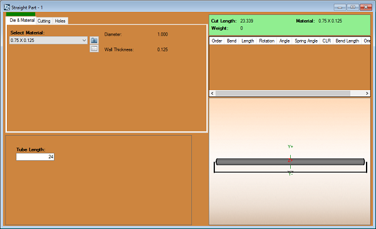The width and height of the screenshot is (376, 229).
Task: Open the material library folder icon
Action: (x=94, y=40)
